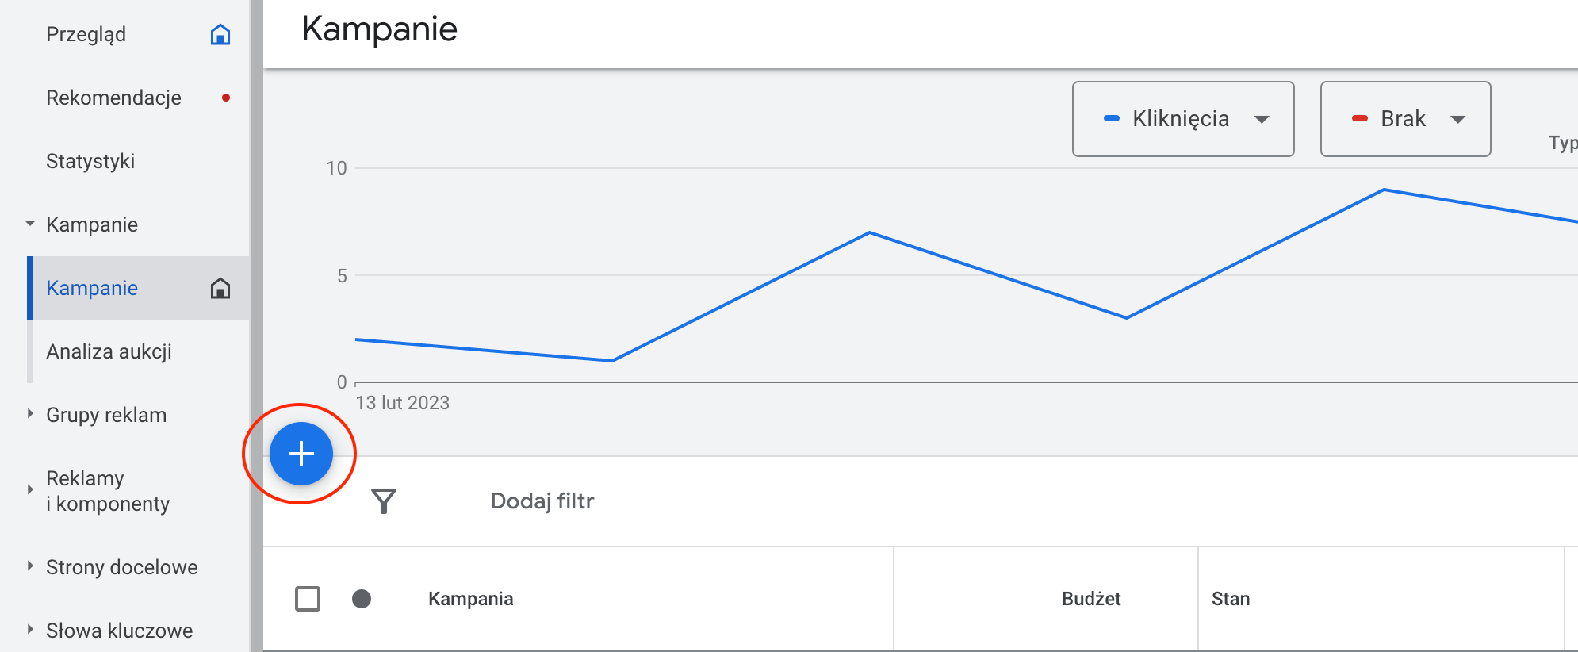The width and height of the screenshot is (1578, 652).
Task: Click the Dodaj filtr field
Action: pos(542,501)
